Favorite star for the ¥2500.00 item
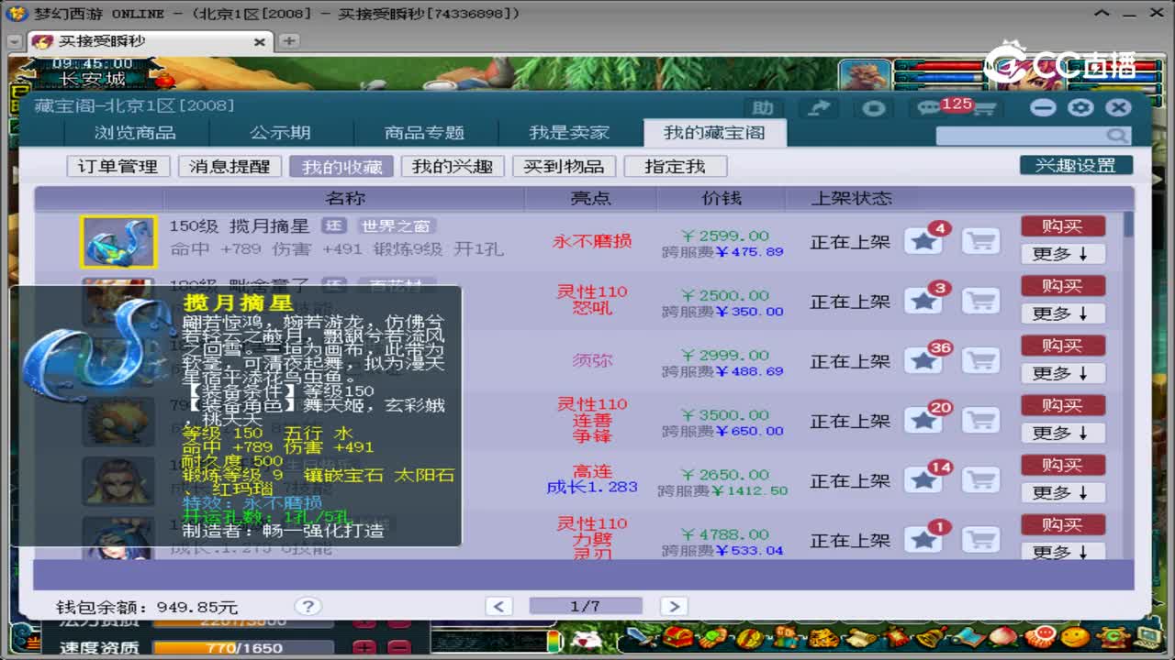The width and height of the screenshot is (1175, 660). 923,302
